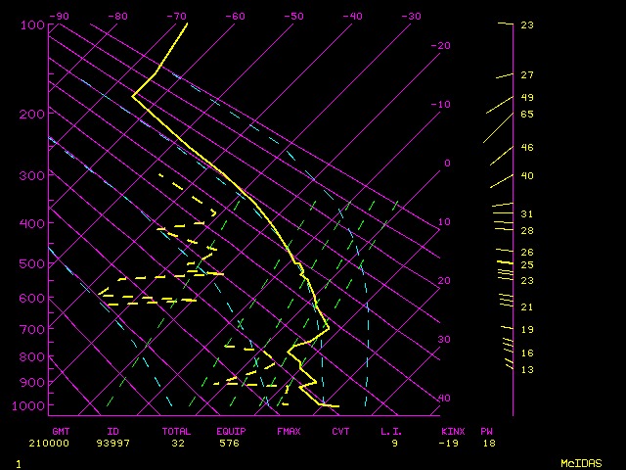626x470 pixels.
Task: Select the wind speed value 49
Action: 527,98
